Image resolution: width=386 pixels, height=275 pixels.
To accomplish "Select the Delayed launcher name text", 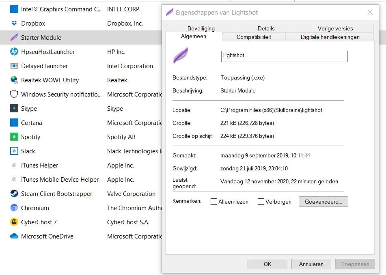I will [x=44, y=66].
